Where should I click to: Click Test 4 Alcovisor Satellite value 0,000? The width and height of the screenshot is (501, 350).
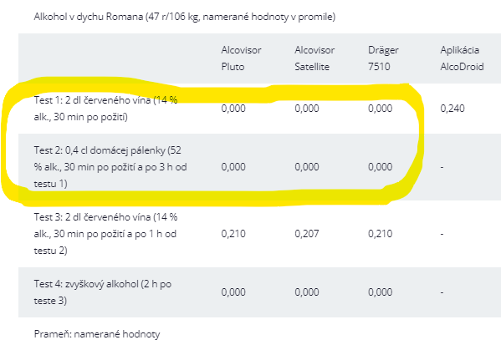click(307, 292)
